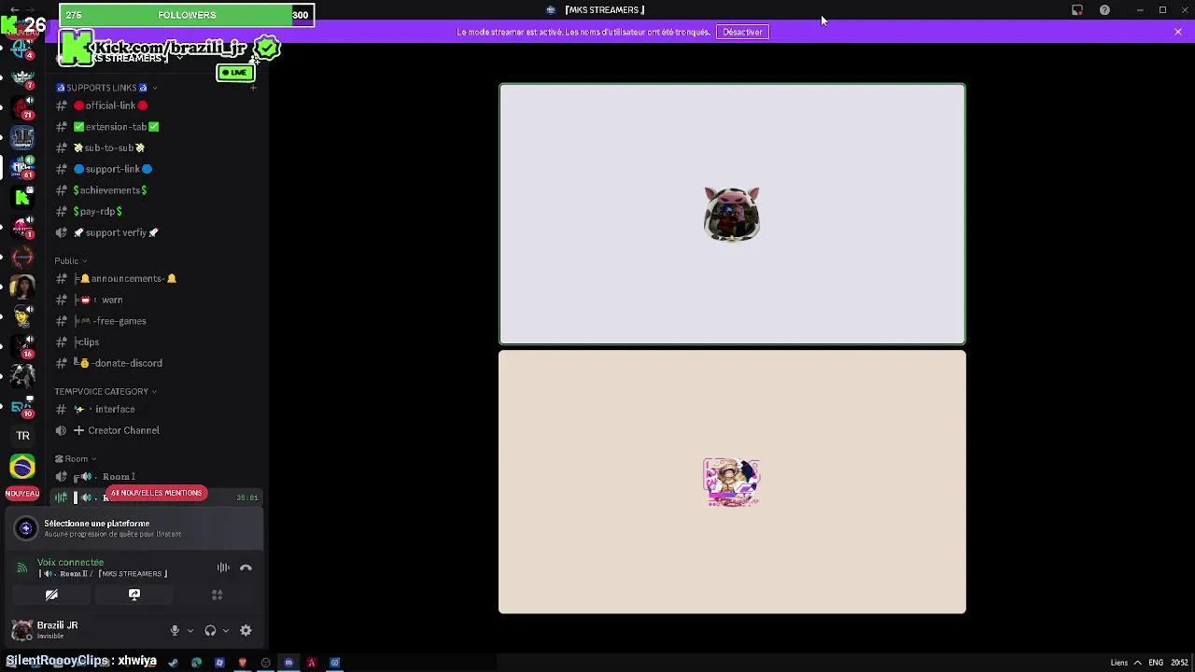The height and width of the screenshot is (672, 1195).
Task: Toggle headphones deafen
Action: tap(210, 631)
